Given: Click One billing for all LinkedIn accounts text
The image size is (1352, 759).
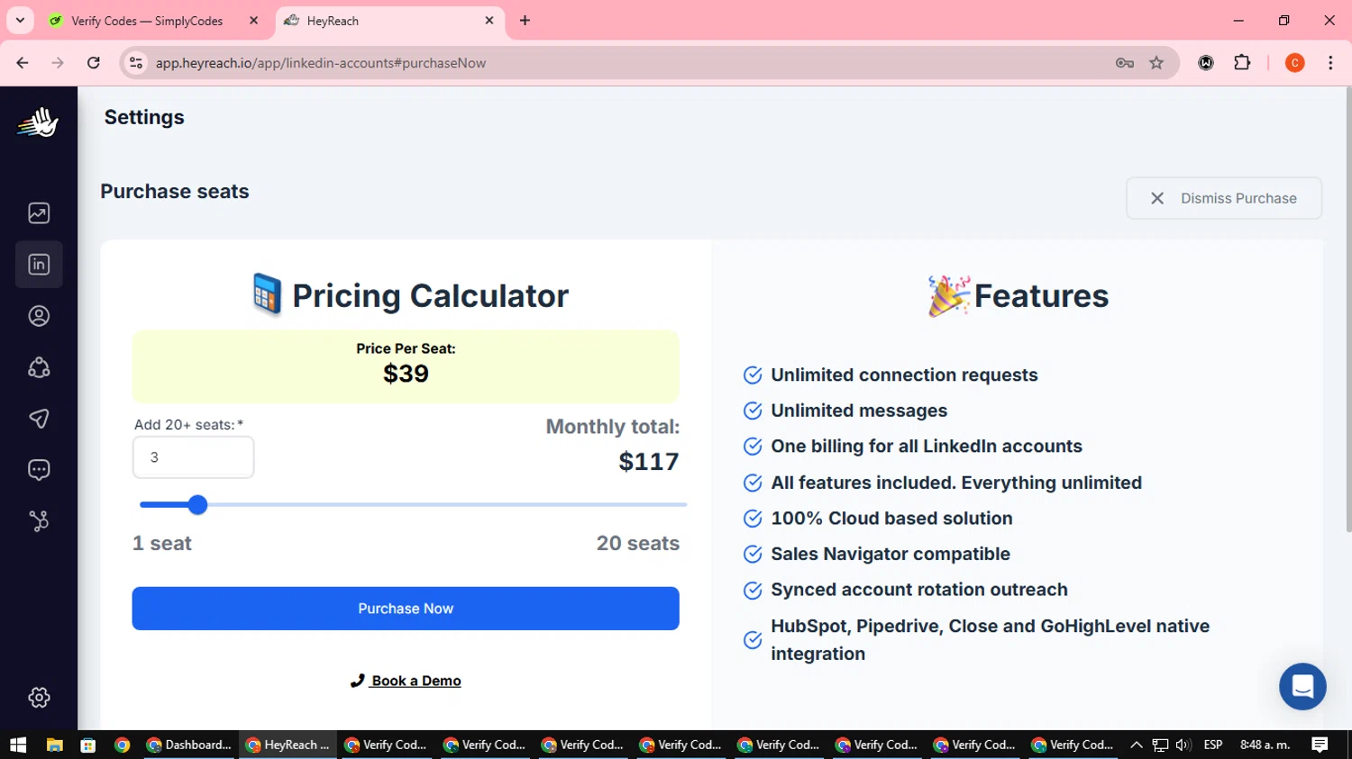Looking at the screenshot, I should click(x=927, y=447).
